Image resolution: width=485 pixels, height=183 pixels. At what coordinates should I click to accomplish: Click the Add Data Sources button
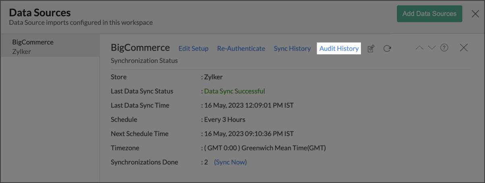(x=429, y=14)
